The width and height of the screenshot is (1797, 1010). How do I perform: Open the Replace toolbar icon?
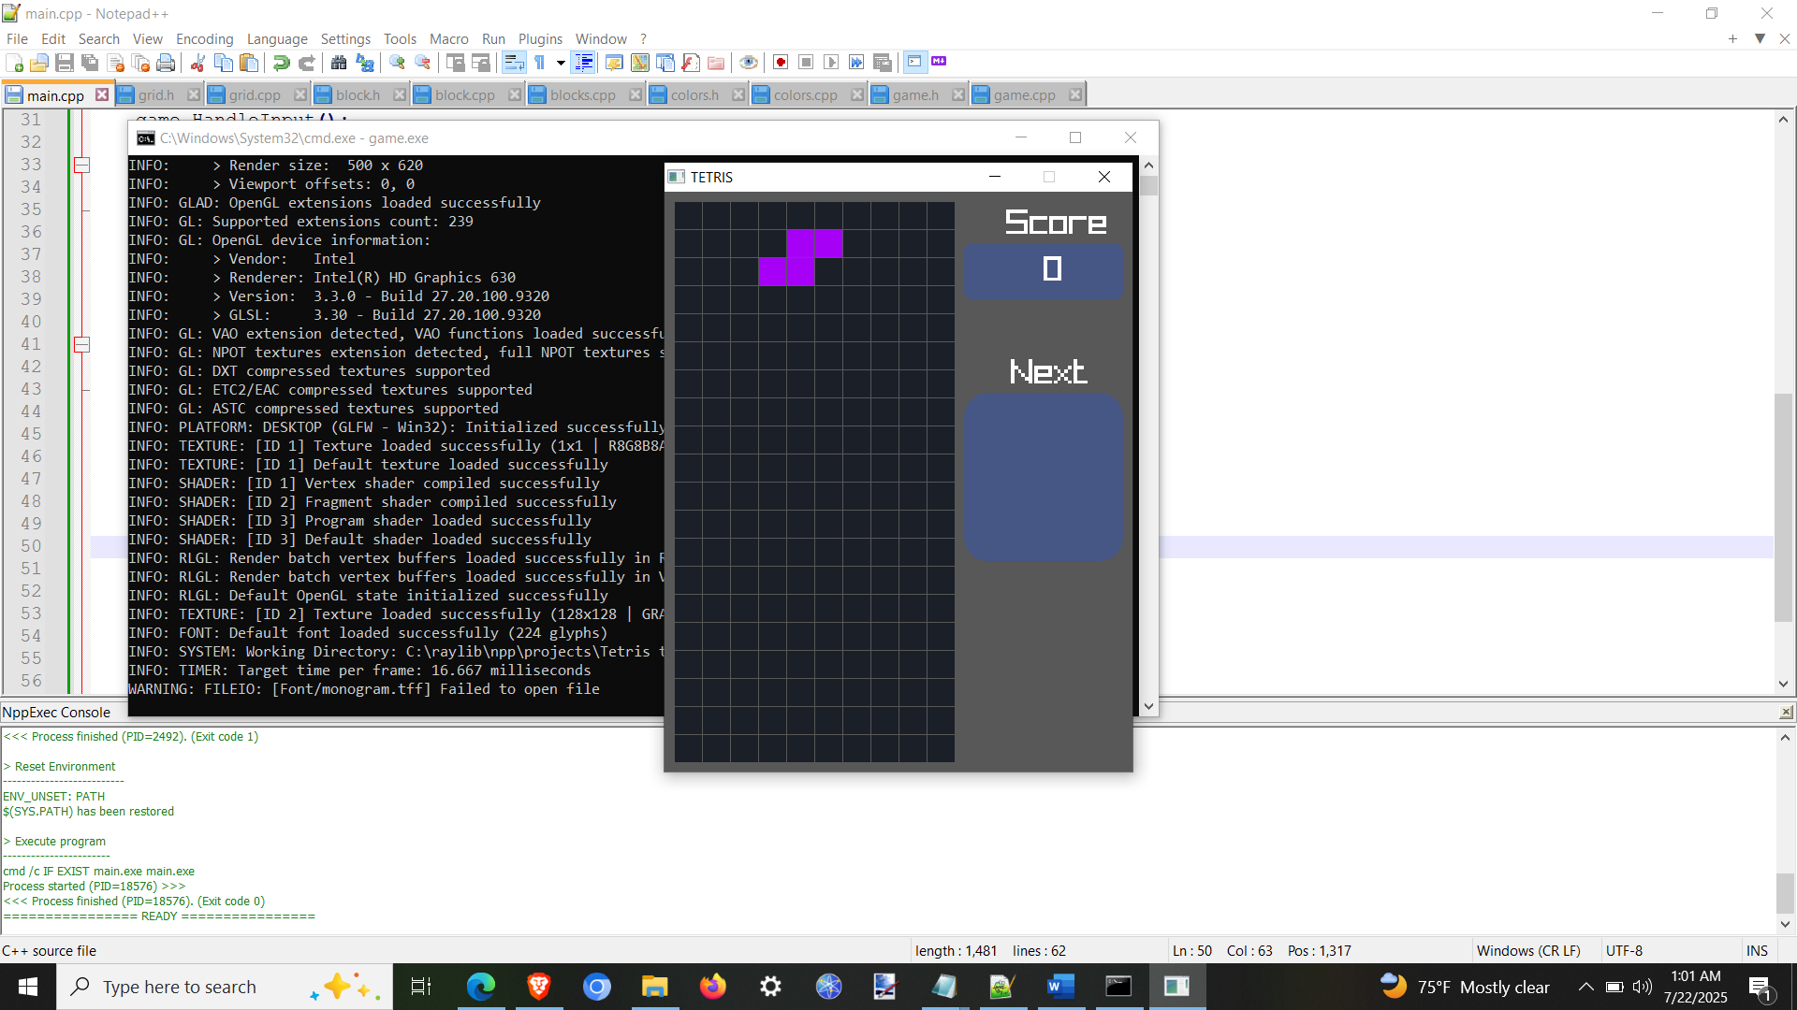(365, 63)
